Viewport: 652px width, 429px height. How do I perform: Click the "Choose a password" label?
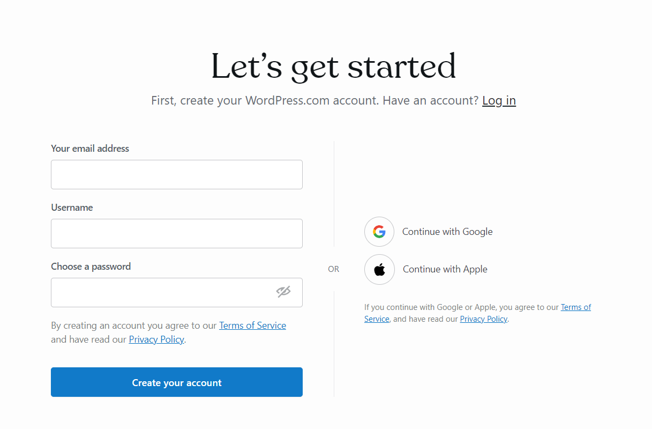(91, 267)
